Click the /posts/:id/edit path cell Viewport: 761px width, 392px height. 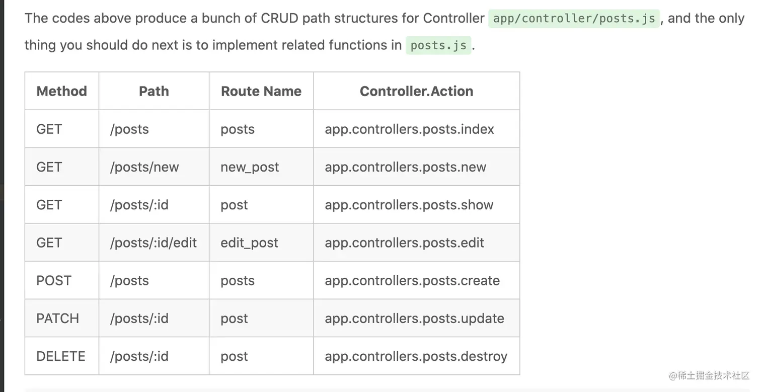coord(153,243)
